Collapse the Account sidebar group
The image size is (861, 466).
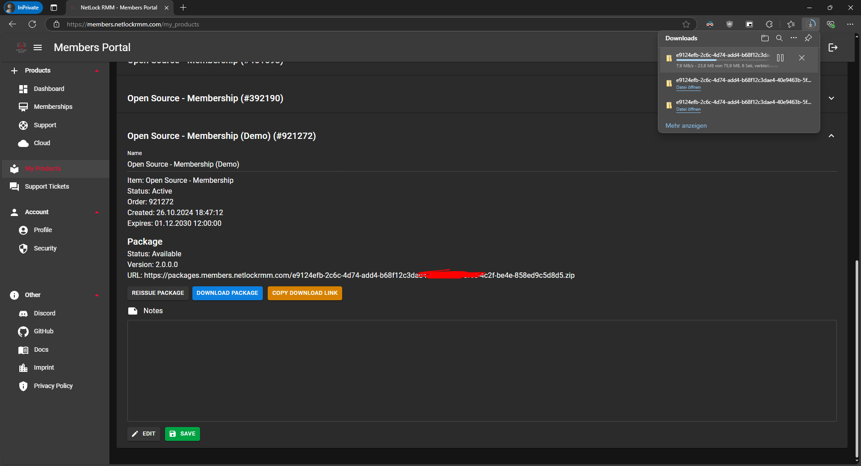97,212
